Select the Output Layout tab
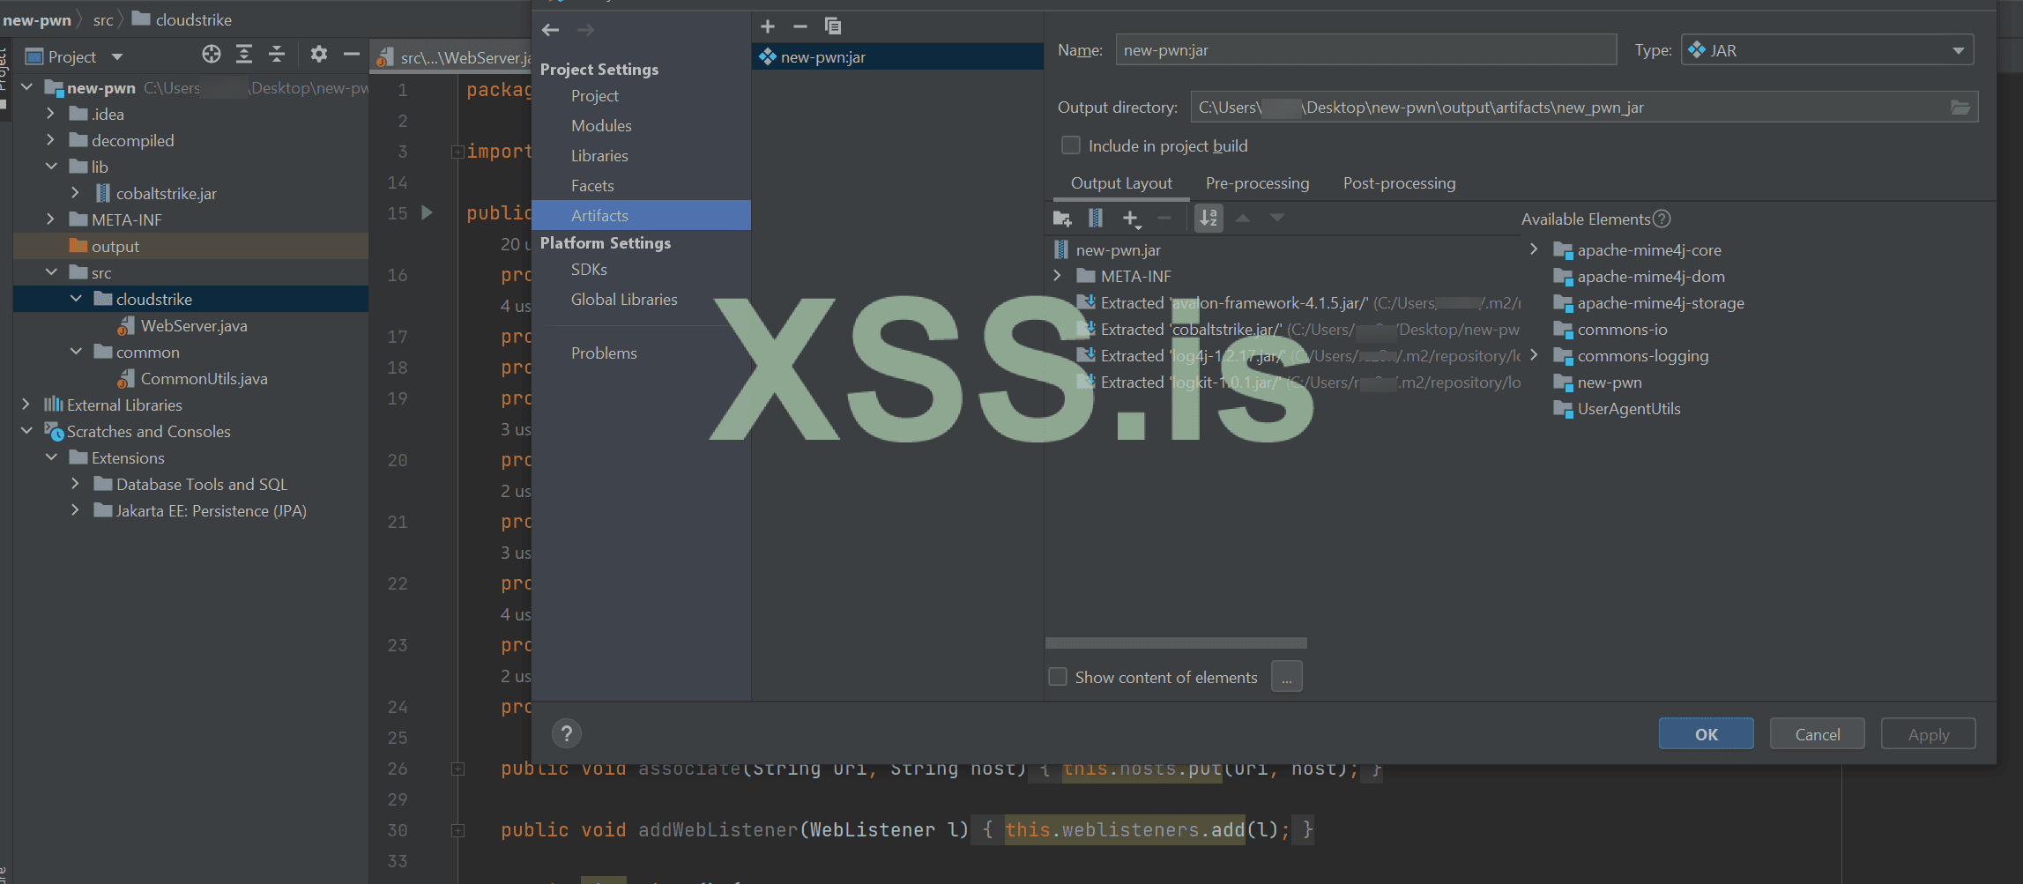The image size is (2023, 884). (1121, 183)
